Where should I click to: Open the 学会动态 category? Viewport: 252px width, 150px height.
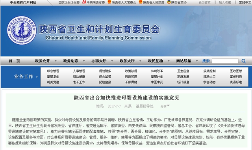tap(209, 82)
